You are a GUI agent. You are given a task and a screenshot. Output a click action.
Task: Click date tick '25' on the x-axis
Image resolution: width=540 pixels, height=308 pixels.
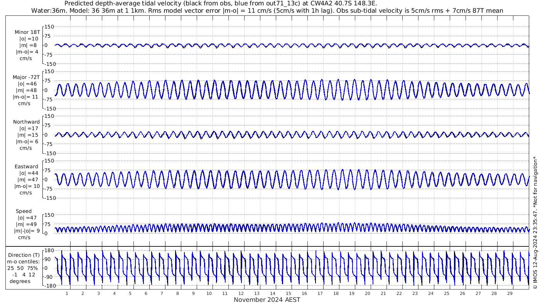446,293
